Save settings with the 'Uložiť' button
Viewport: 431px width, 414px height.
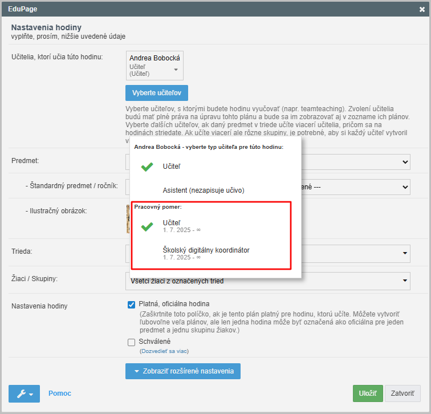(368, 393)
